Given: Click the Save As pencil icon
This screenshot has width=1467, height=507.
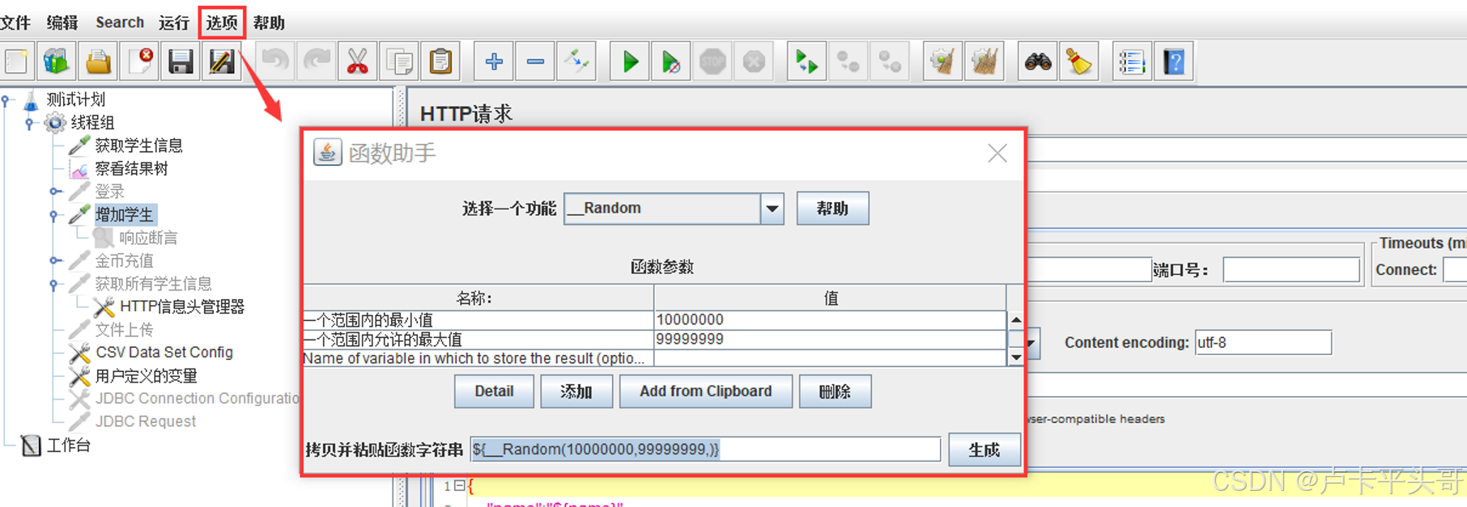Looking at the screenshot, I should tap(221, 61).
